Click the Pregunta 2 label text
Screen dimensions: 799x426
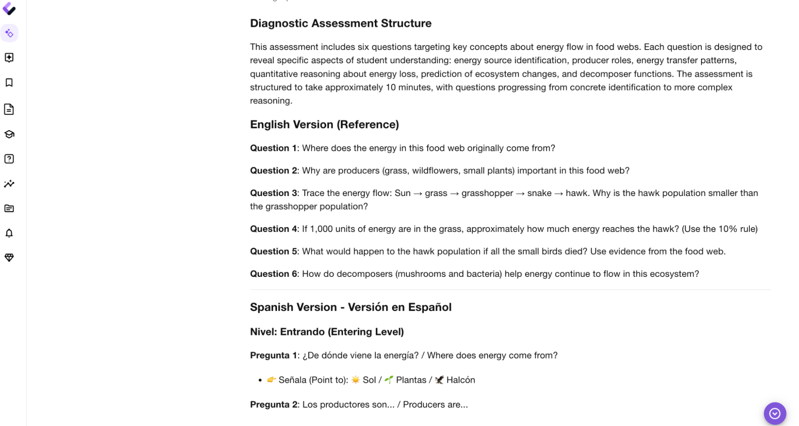point(274,404)
